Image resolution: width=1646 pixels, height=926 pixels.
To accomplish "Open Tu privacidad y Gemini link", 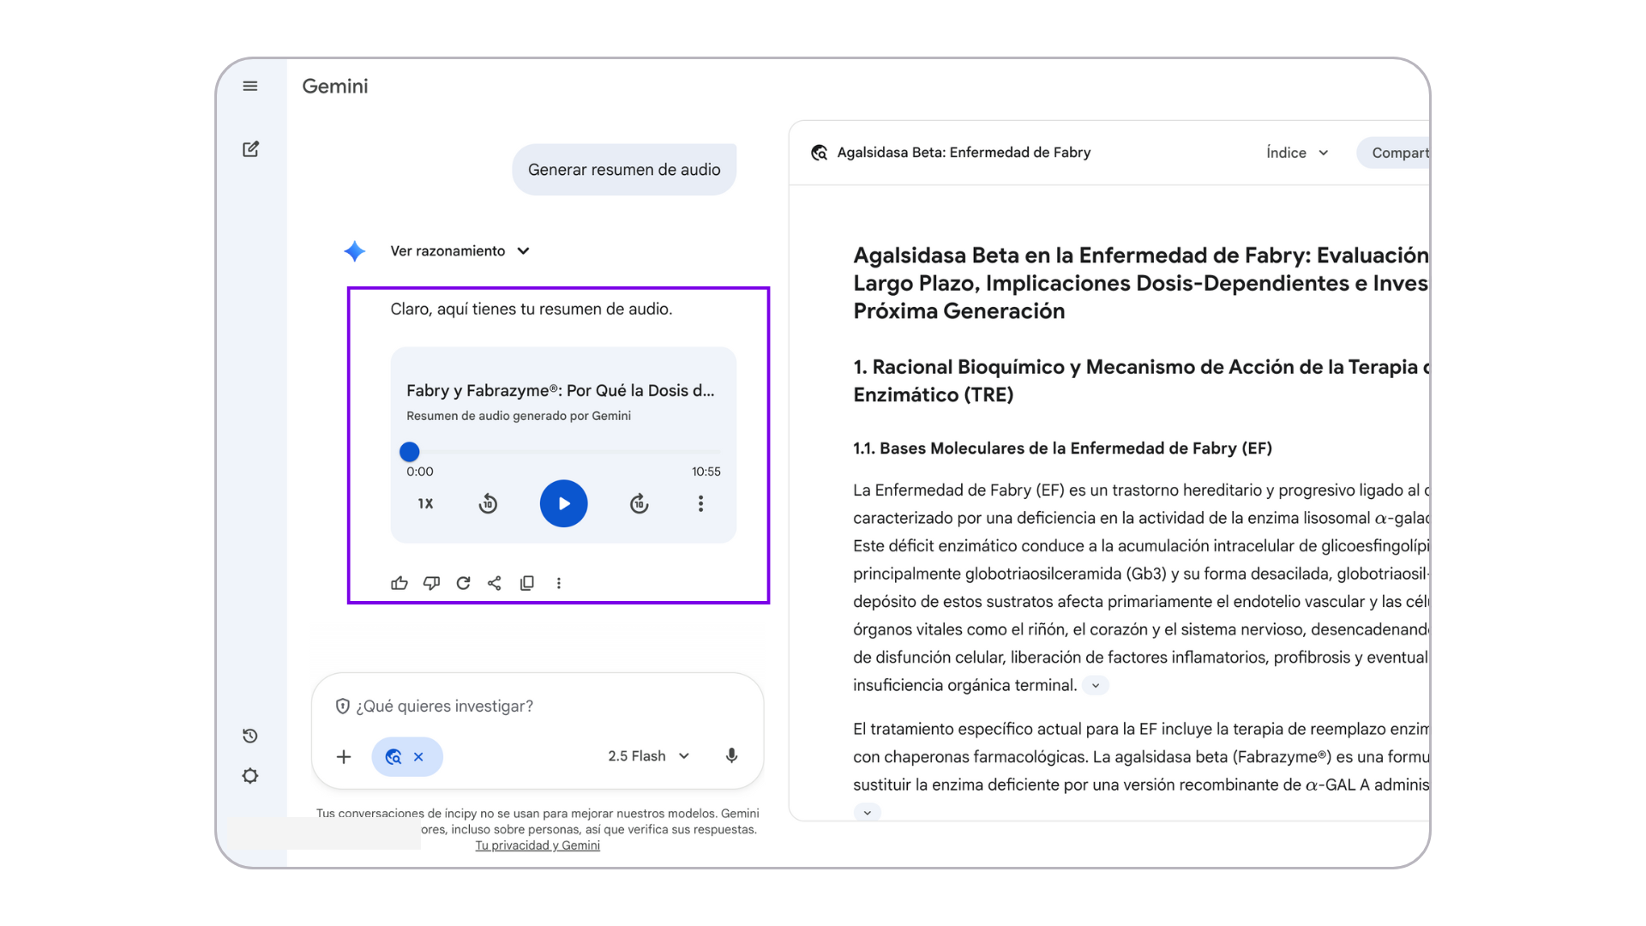I will pos(538,845).
